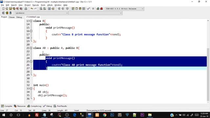The height and width of the screenshot is (118, 210).
Task: Click the Close All icon
Action: [x=21, y=9]
